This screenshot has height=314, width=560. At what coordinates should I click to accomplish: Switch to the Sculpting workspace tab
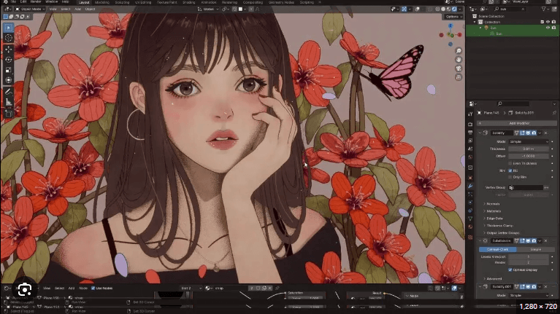tap(122, 2)
